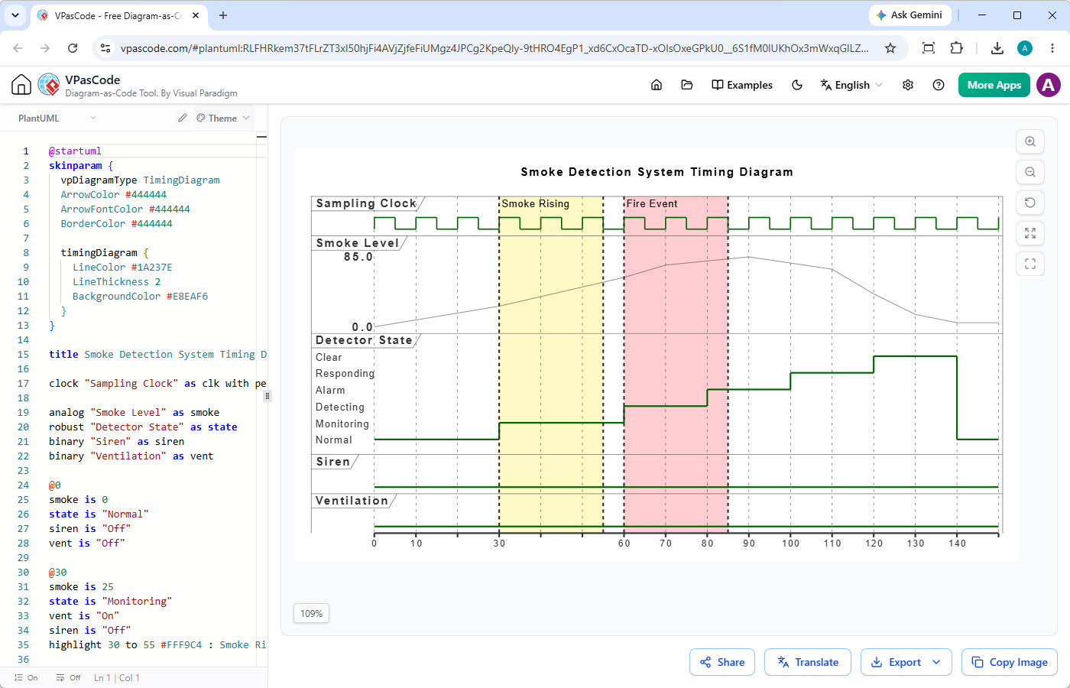Bookmark this page with star icon
1070x688 pixels.
[890, 48]
